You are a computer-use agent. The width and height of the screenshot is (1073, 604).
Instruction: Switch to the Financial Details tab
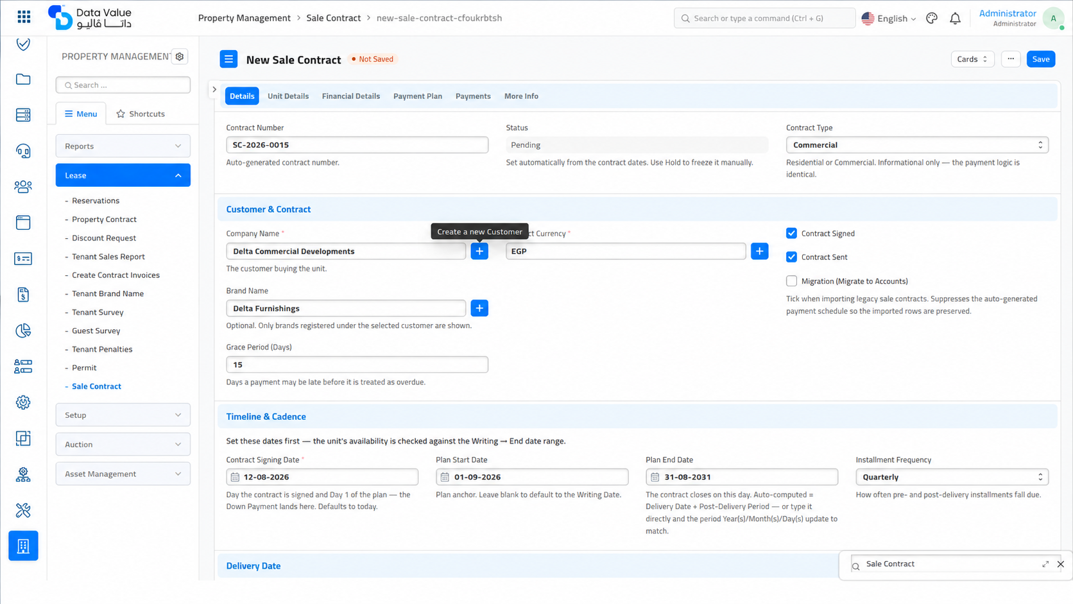351,96
